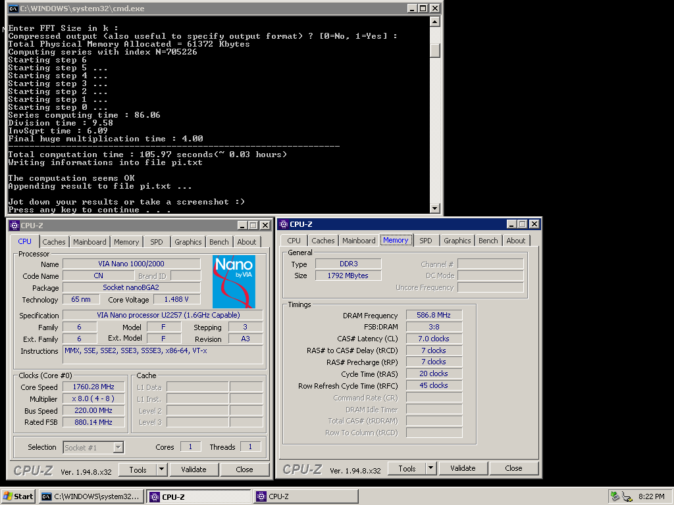
Task: Open Mainboard tab in left CPU-Z window
Action: tap(90, 242)
